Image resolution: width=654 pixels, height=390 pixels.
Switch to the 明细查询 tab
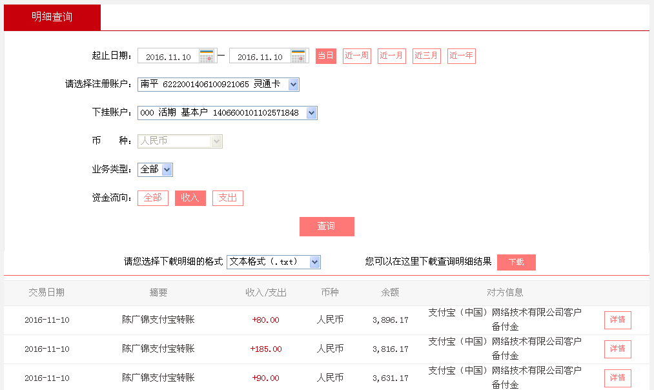(x=52, y=17)
